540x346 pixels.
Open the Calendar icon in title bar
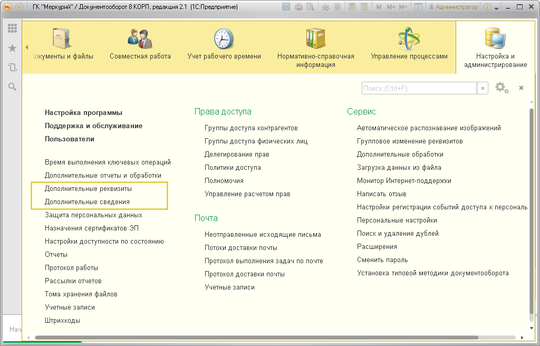pyautogui.click(x=364, y=7)
